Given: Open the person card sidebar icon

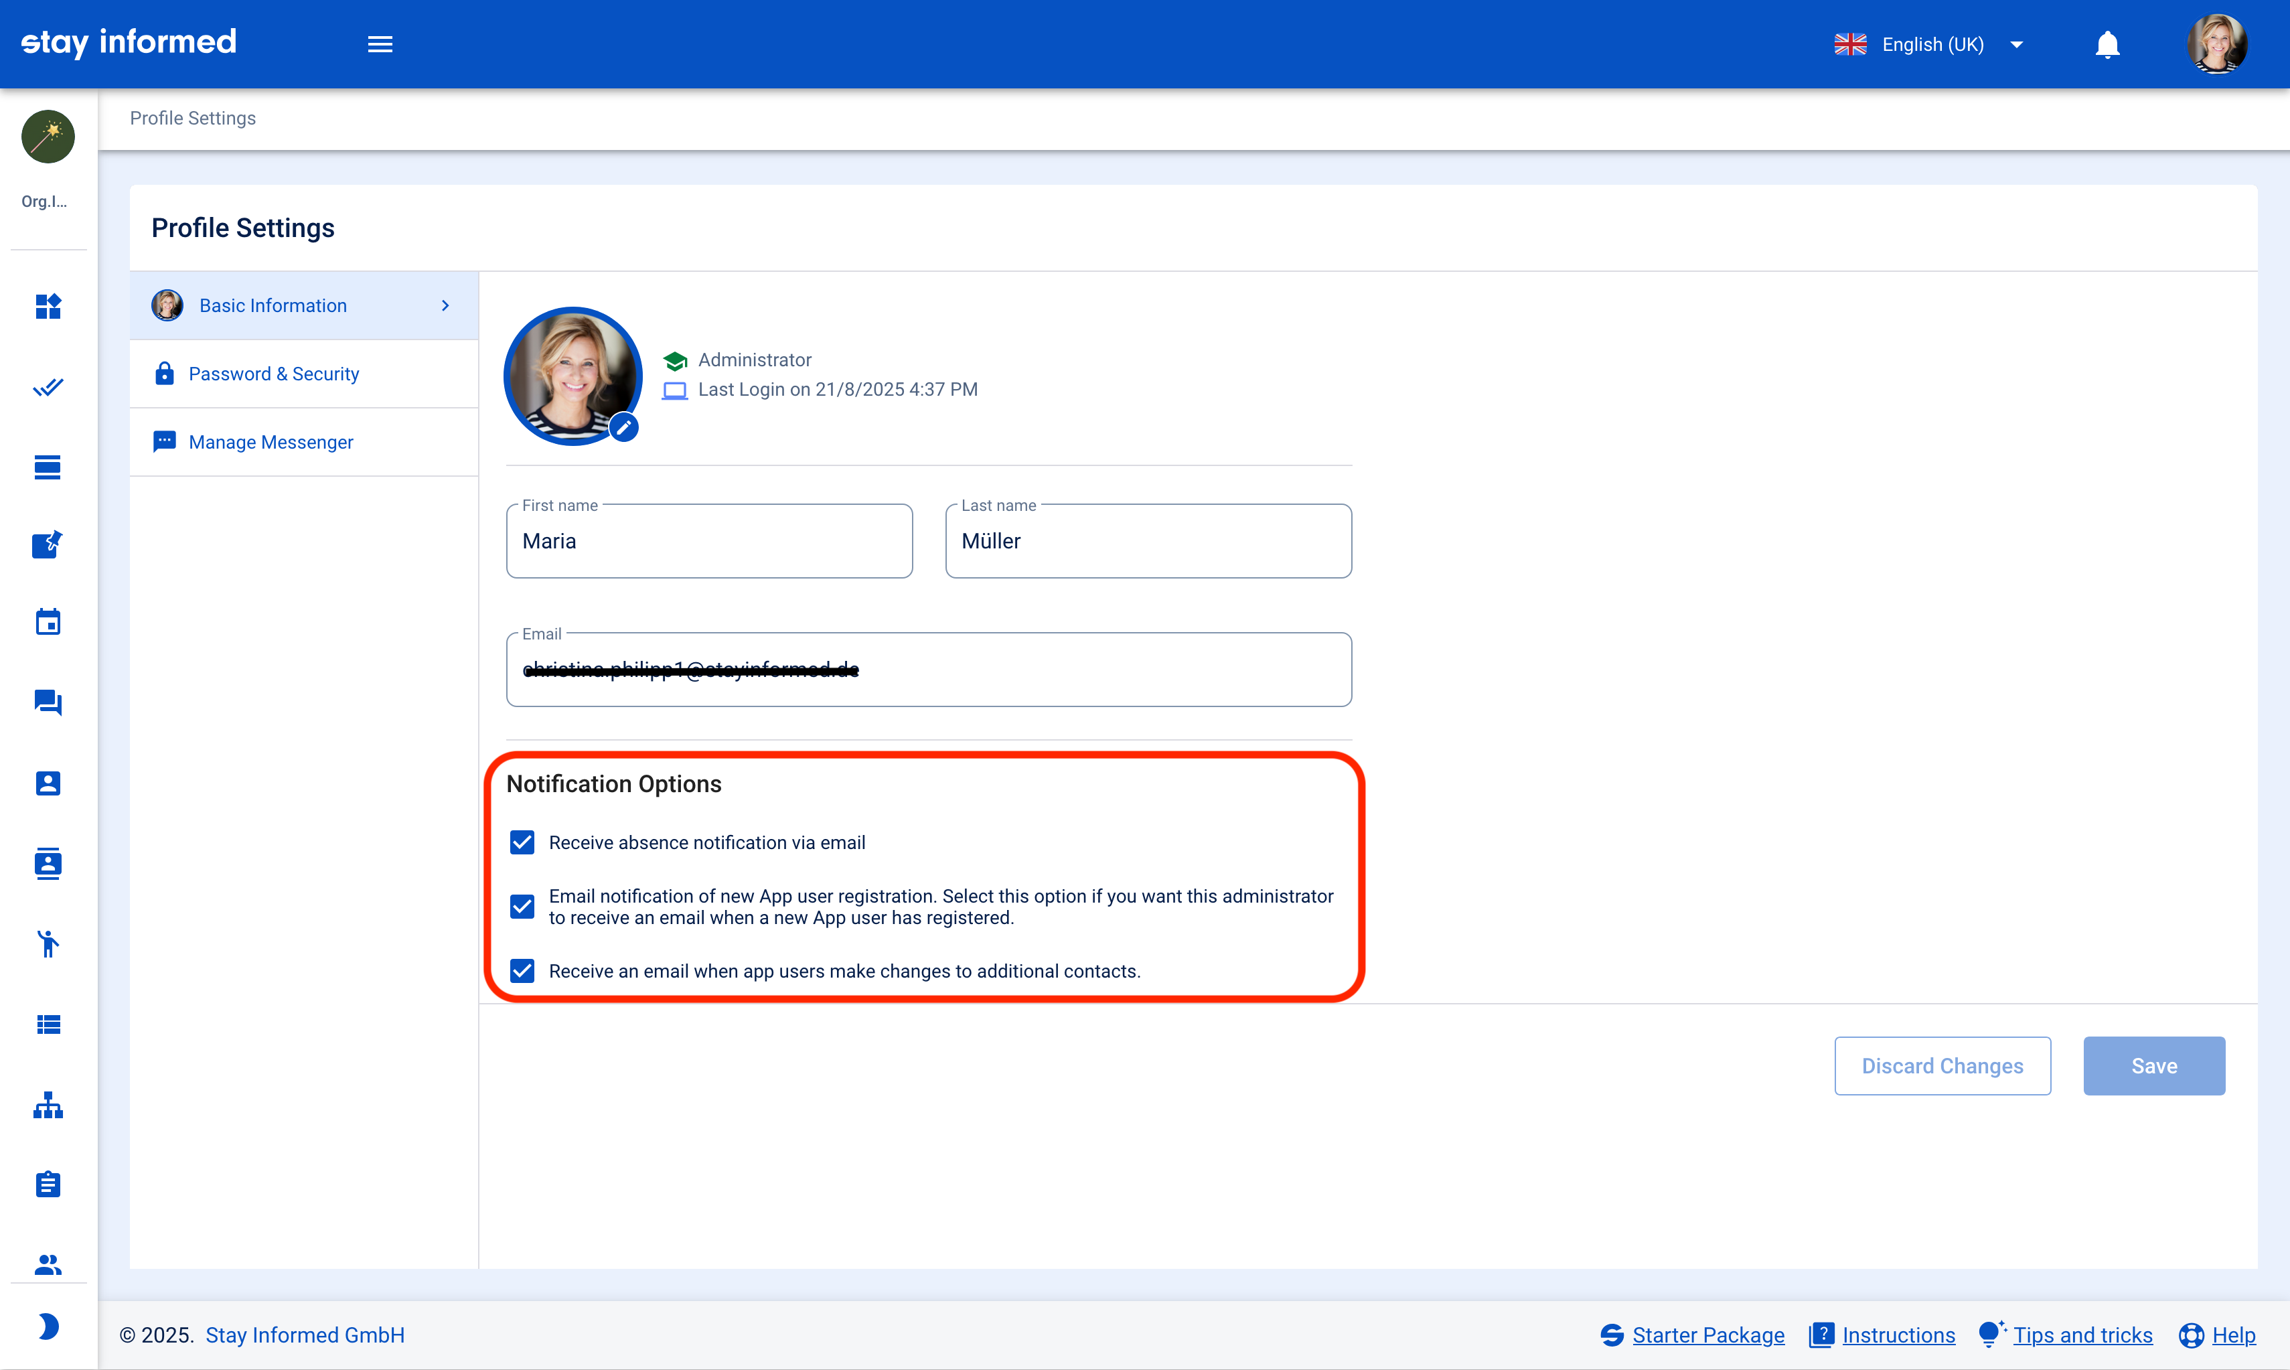Looking at the screenshot, I should [48, 784].
